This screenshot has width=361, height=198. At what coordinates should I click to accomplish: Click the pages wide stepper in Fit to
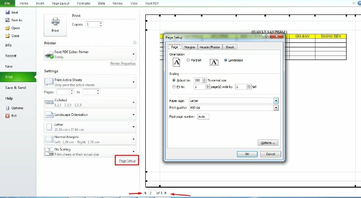click(208, 87)
